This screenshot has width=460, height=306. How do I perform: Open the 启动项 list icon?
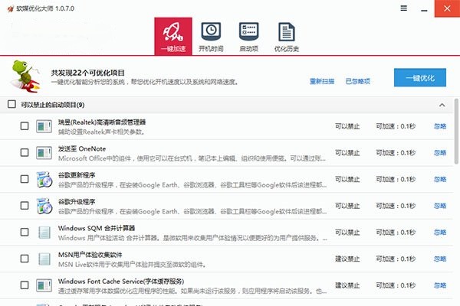coord(248,35)
